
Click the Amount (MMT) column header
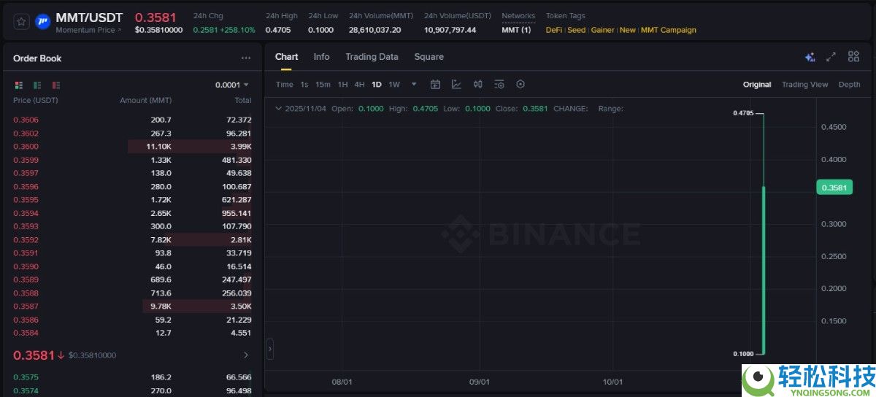pos(145,100)
